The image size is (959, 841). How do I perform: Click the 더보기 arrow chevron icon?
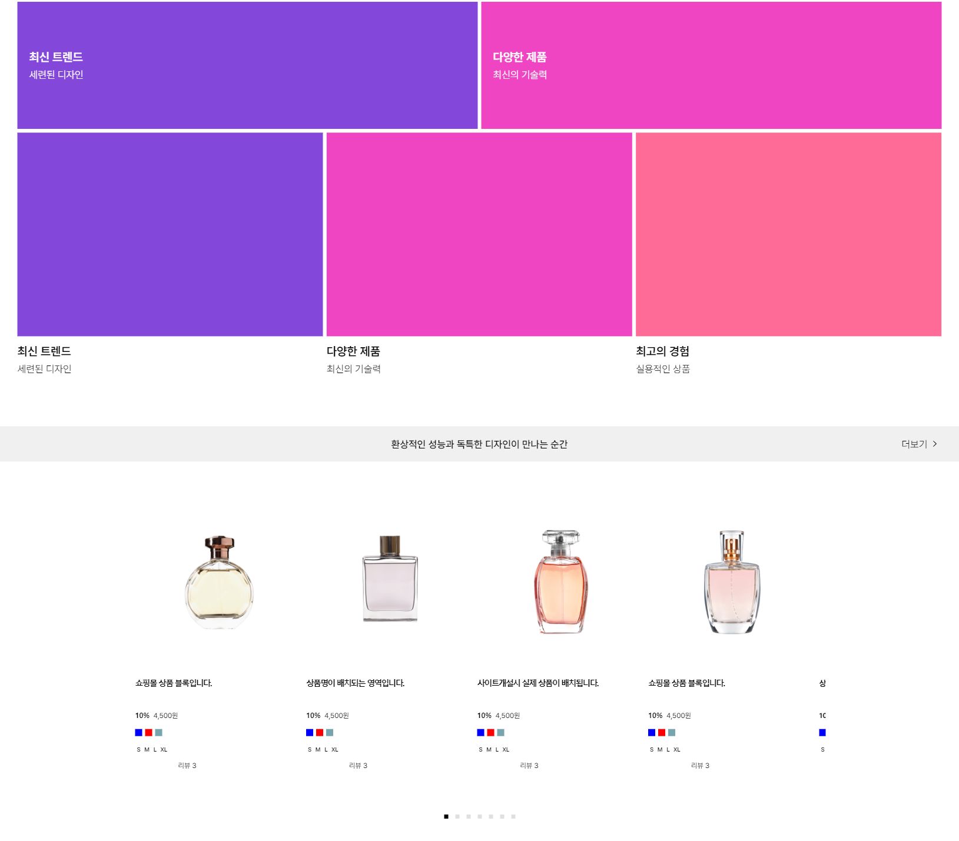[x=934, y=444]
